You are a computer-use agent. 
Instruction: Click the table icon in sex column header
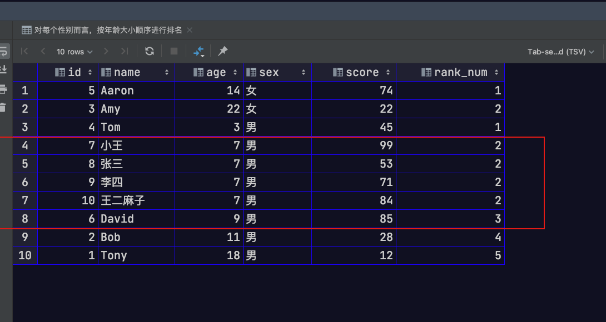click(x=251, y=72)
